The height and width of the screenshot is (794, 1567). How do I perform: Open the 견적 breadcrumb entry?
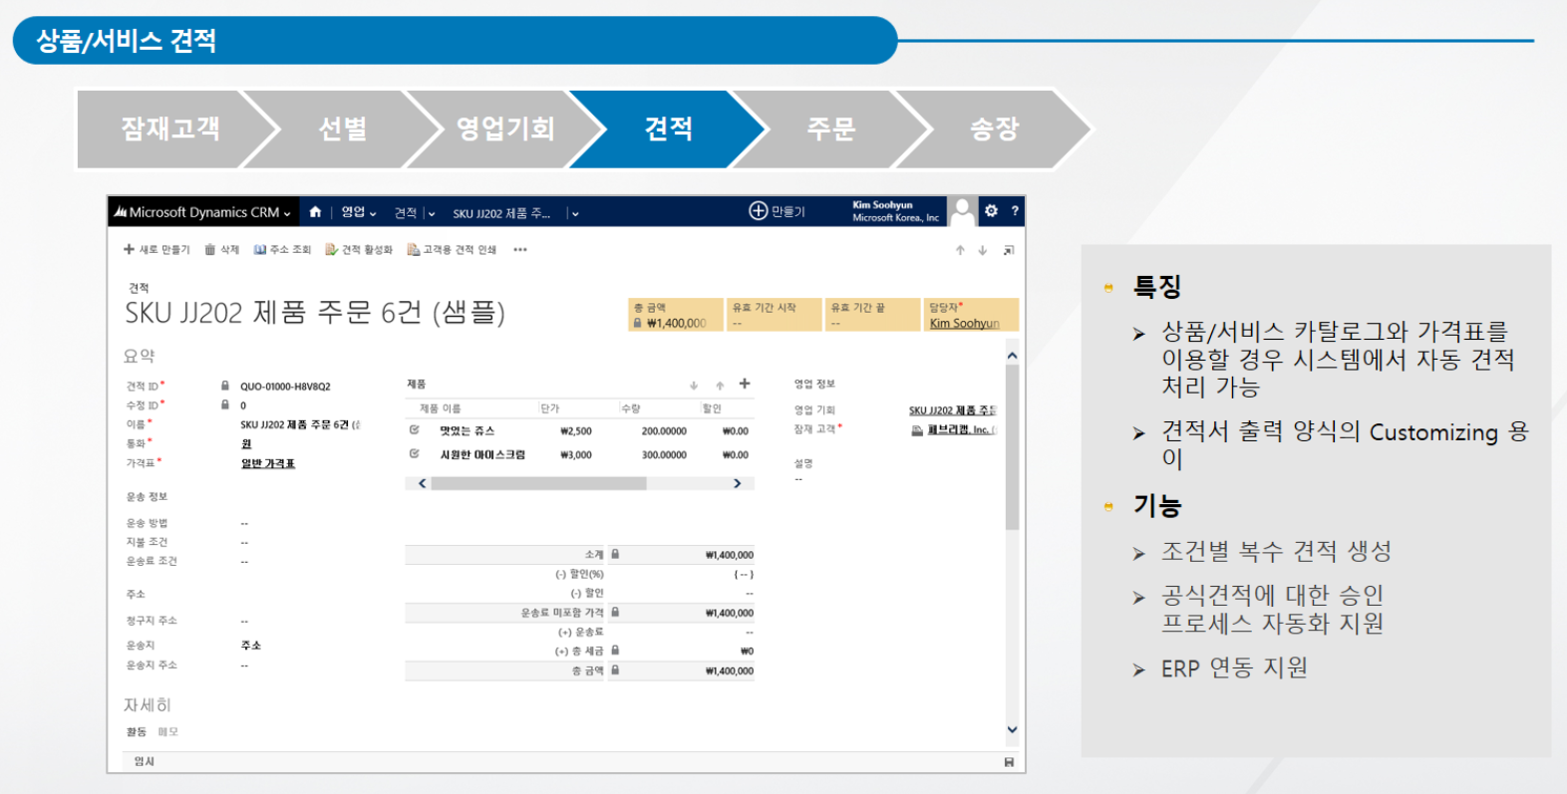point(405,213)
